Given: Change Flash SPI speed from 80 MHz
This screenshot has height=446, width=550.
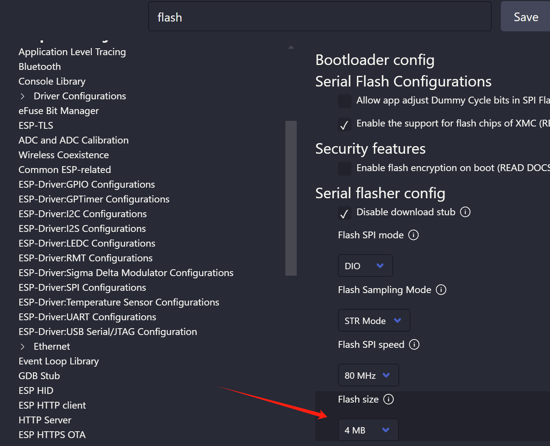Looking at the screenshot, I should 368,375.
